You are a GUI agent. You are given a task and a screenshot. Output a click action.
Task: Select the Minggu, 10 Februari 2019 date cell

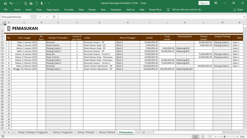pyautogui.click(x=24, y=69)
